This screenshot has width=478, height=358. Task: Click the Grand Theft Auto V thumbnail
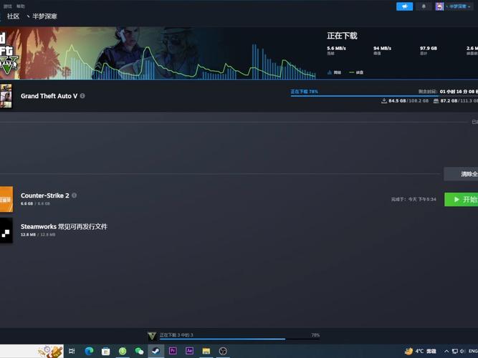pyautogui.click(x=6, y=96)
